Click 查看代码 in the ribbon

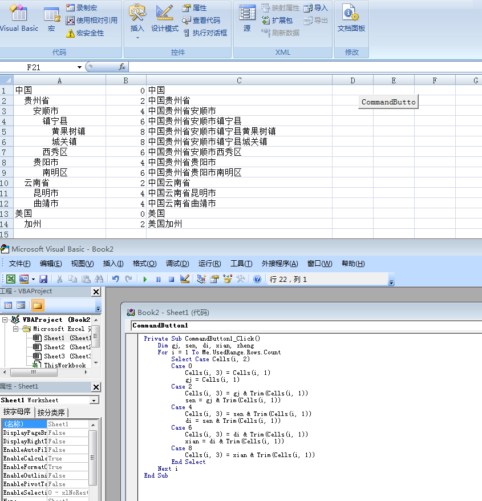[201, 21]
